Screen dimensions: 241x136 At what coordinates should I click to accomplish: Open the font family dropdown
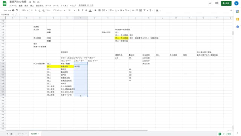click(59, 10)
